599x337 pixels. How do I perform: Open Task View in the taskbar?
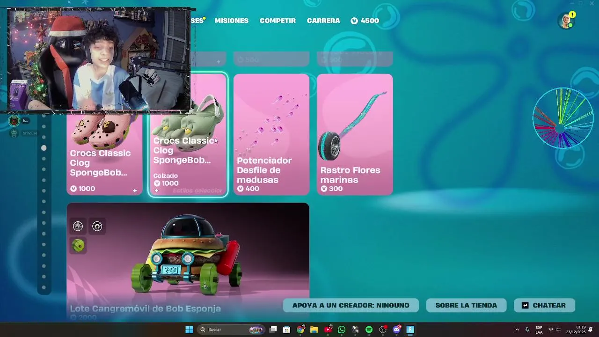[273, 330]
